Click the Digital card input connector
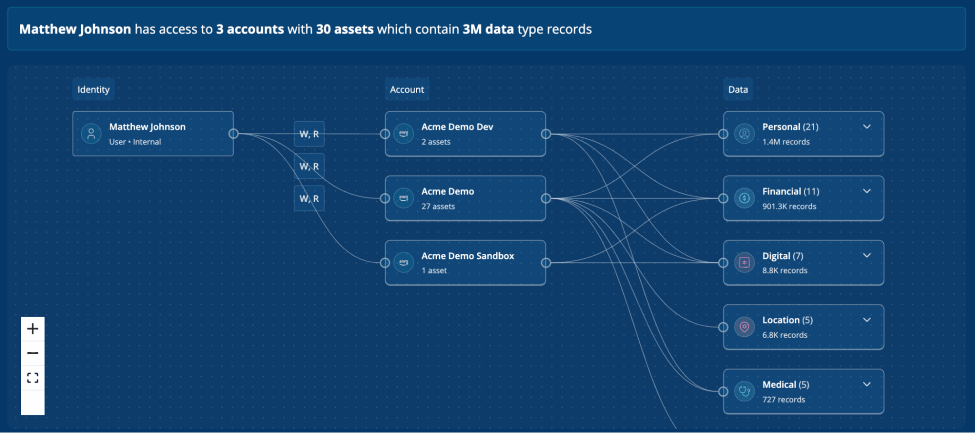The image size is (975, 433). coord(723,263)
